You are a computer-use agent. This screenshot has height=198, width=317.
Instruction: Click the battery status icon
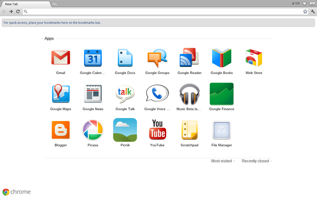312,4
